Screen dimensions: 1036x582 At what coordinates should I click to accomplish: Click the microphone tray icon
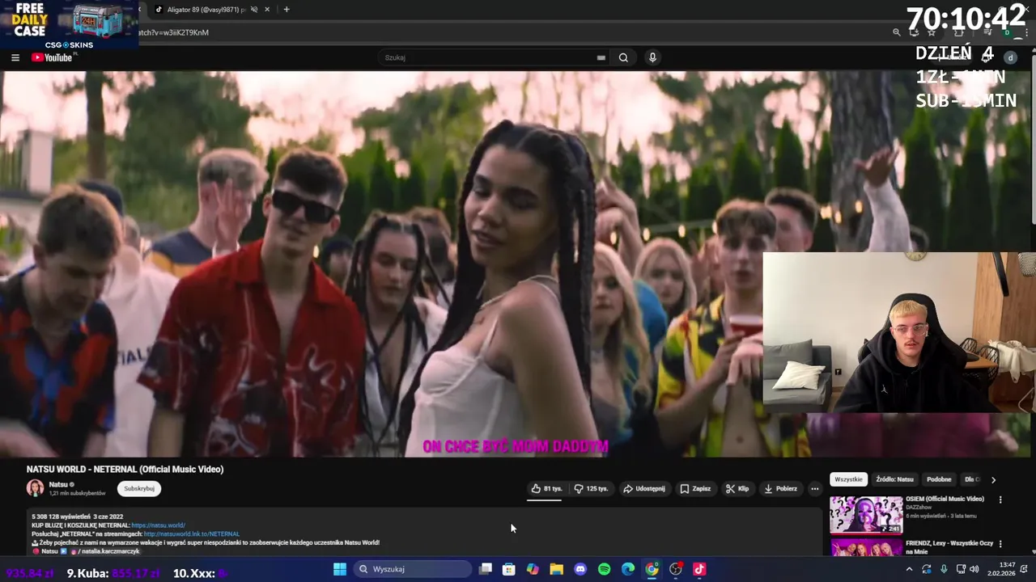944,569
